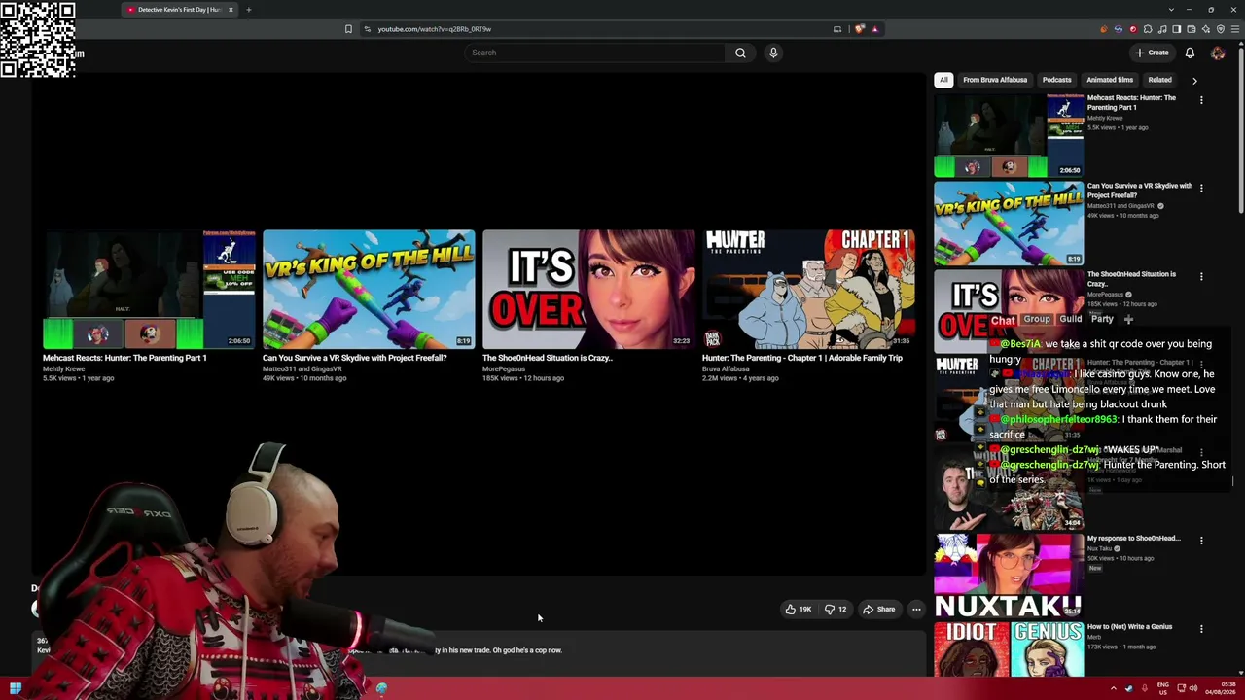Click the YouTube search magnifier button
The width and height of the screenshot is (1245, 700).
740,52
